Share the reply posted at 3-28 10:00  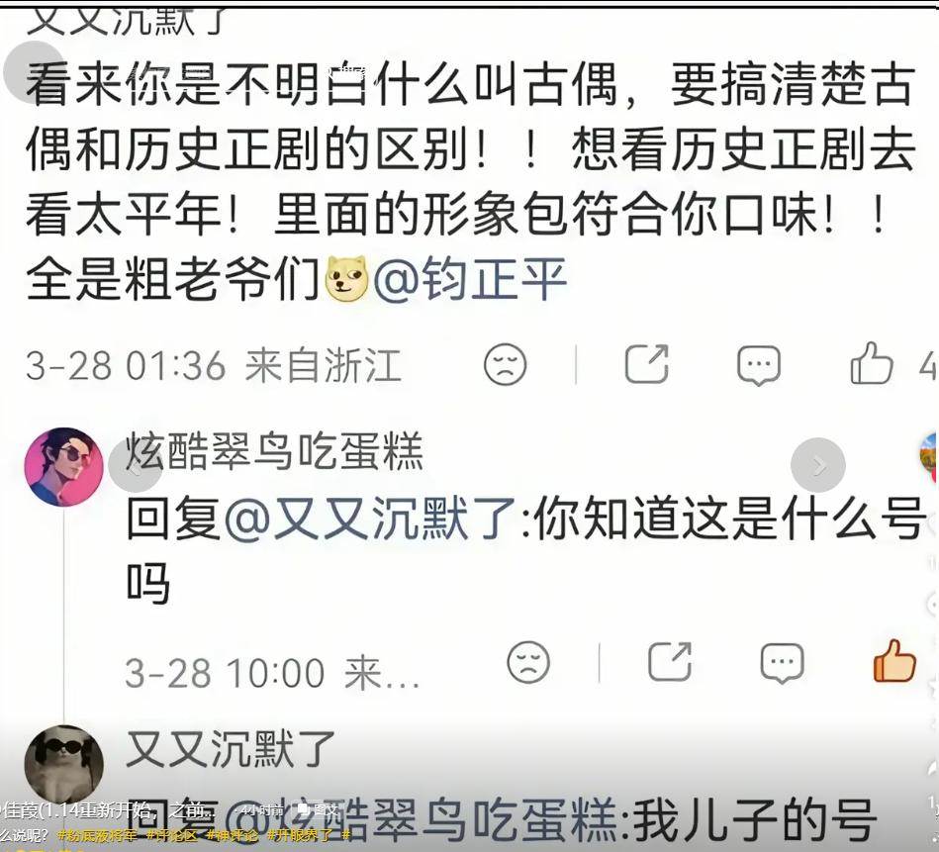coord(670,662)
